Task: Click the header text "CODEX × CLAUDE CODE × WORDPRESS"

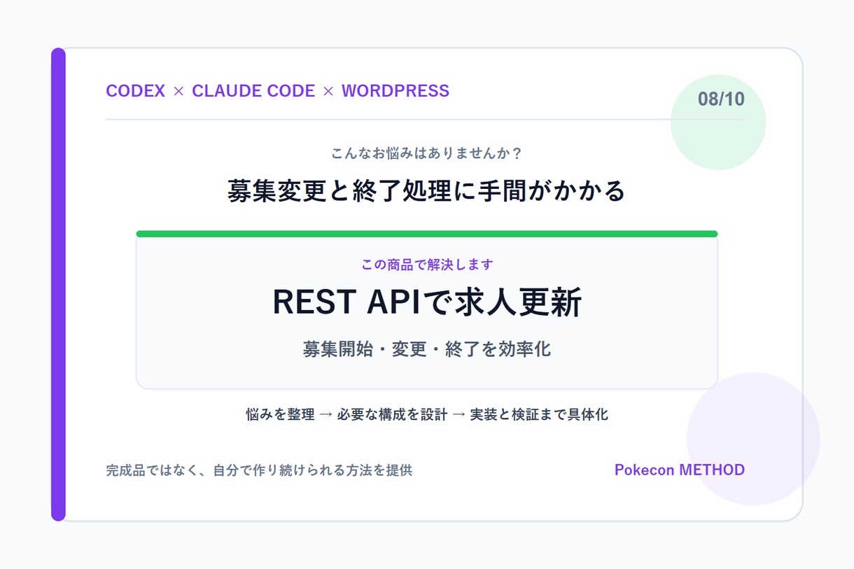Action: click(277, 91)
